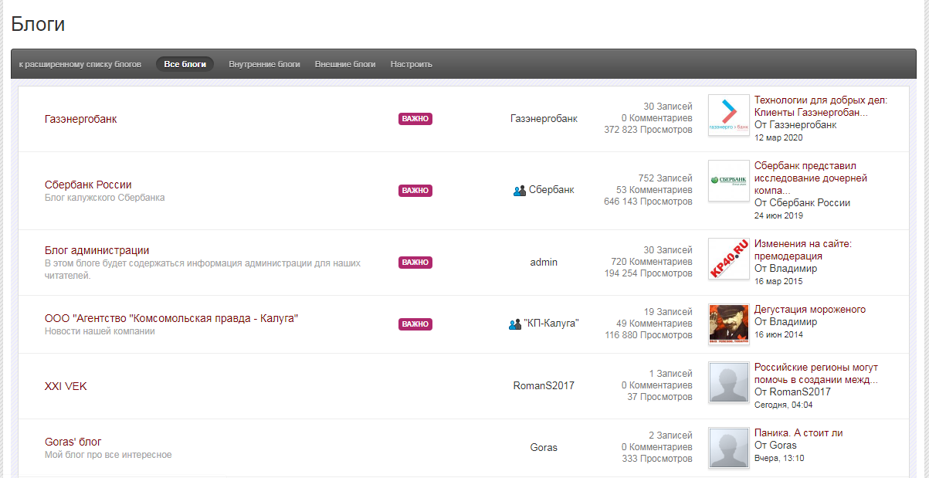The height and width of the screenshot is (478, 929).
Task: Open the Газэнергобанк author profile
Action: [544, 119]
